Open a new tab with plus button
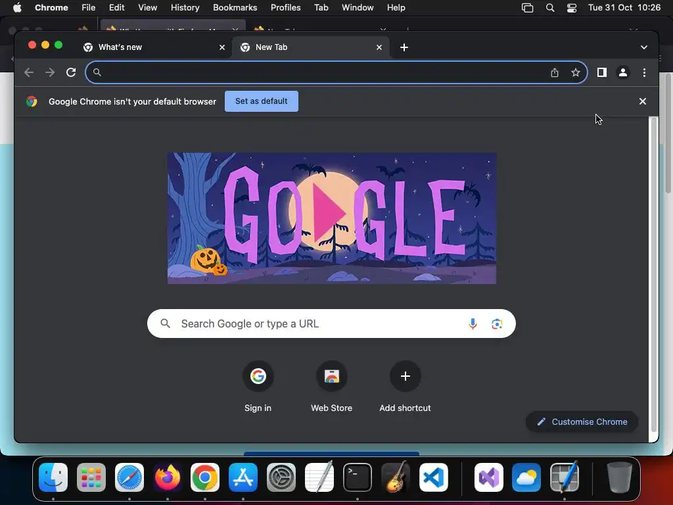This screenshot has width=673, height=505. coord(404,47)
